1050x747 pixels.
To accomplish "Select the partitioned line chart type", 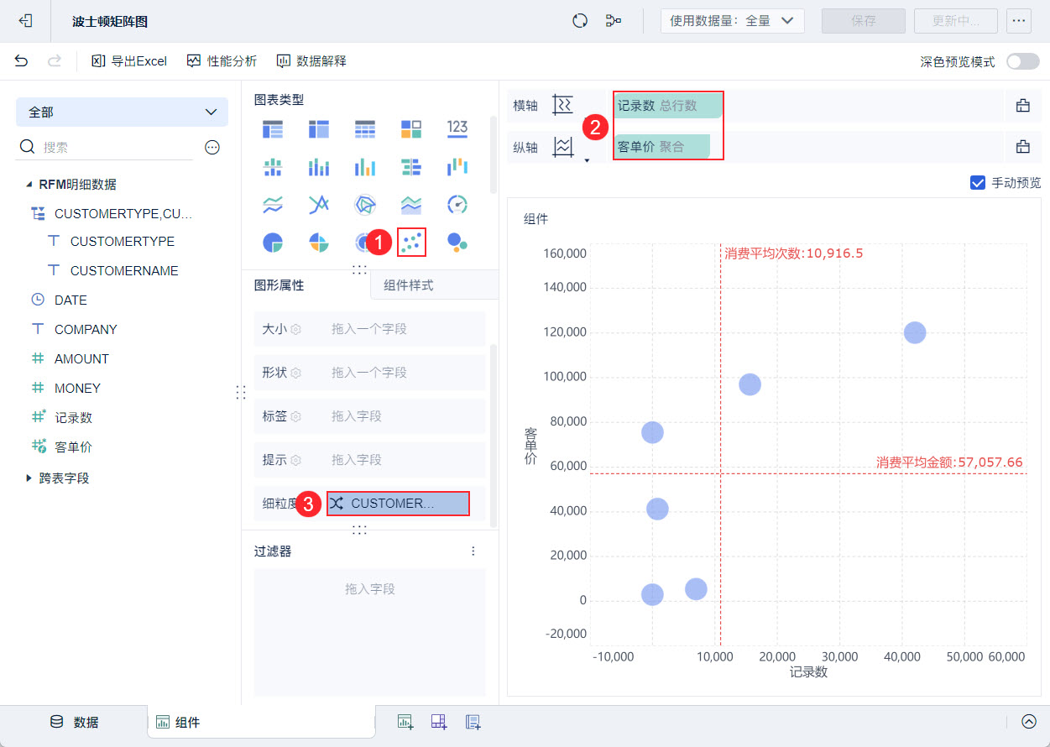I will (x=273, y=204).
